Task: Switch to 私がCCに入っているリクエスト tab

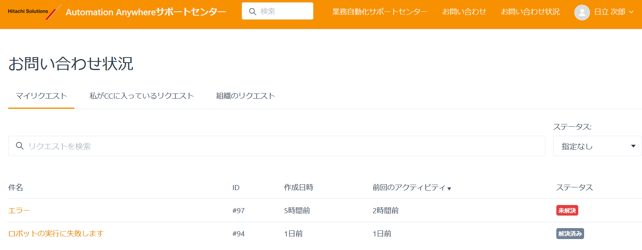Action: 142,96
